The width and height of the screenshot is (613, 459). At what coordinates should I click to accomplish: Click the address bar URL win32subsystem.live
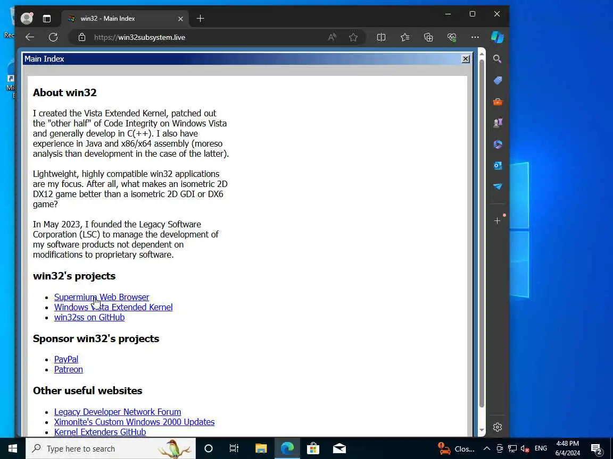pos(139,38)
